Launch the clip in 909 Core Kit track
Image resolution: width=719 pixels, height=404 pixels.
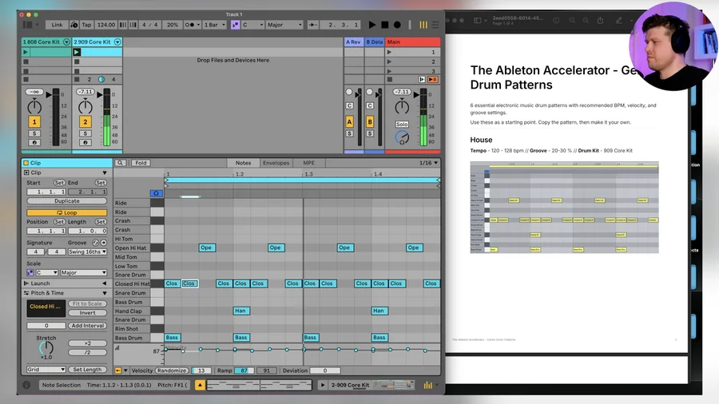[x=77, y=52]
